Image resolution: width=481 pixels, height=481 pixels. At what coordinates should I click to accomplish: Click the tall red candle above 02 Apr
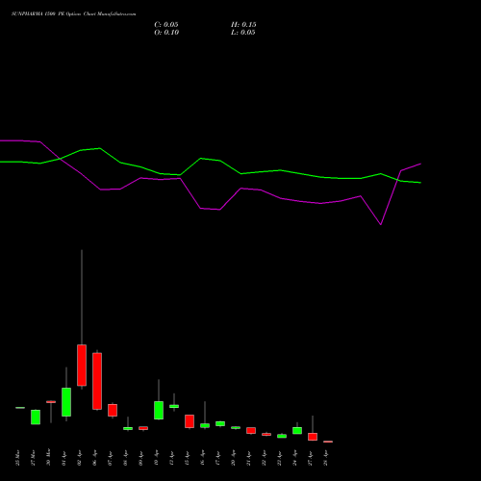[x=82, y=366]
